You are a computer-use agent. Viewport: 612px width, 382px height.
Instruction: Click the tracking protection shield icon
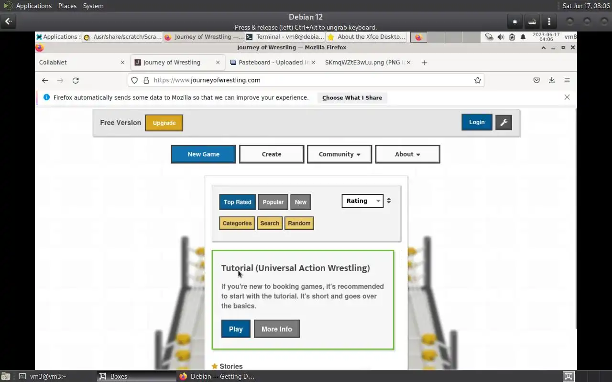point(135,80)
